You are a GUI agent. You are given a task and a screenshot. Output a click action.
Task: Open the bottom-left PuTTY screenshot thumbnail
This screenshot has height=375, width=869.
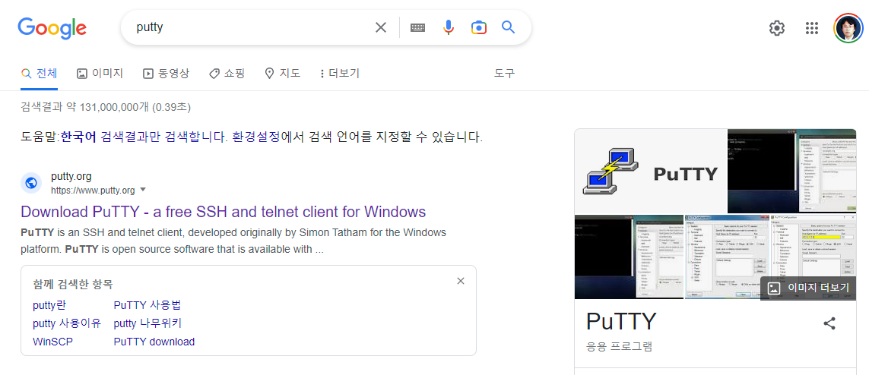click(629, 257)
